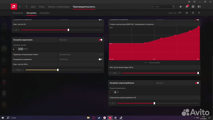Switch to the Игры tab

42,7
